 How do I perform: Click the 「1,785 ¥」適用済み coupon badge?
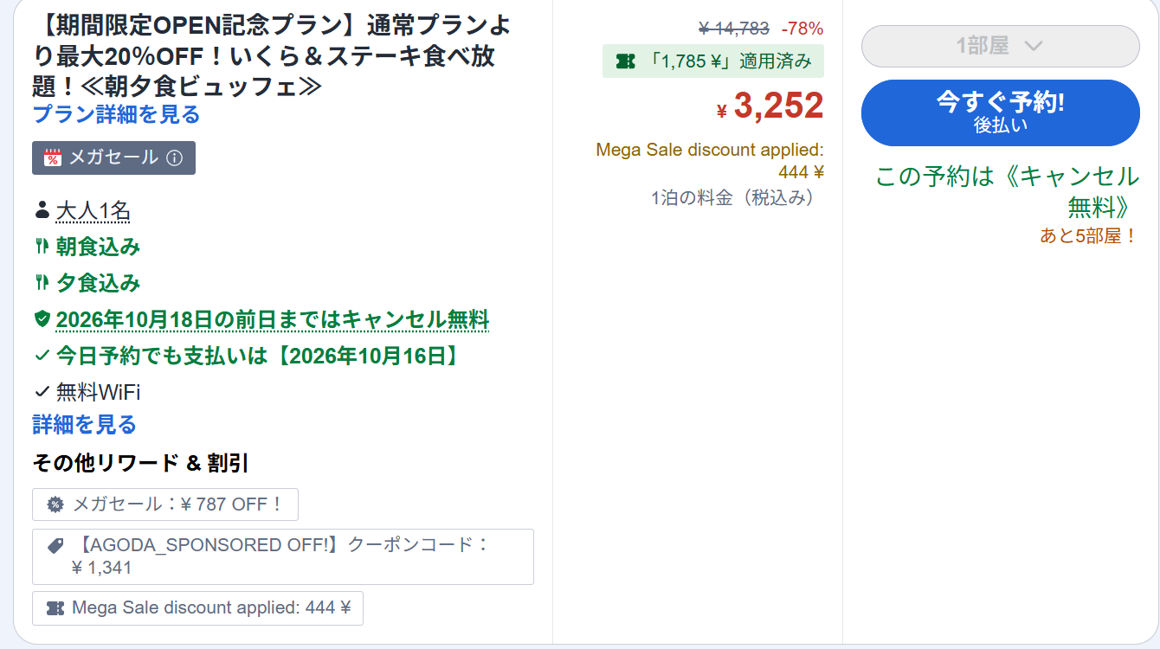(713, 61)
